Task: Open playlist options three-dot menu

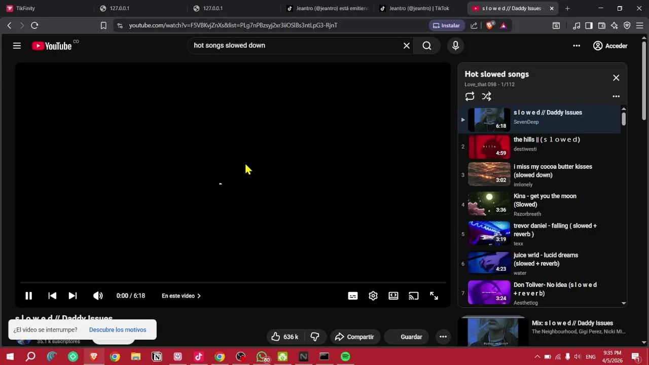Action: [x=616, y=96]
